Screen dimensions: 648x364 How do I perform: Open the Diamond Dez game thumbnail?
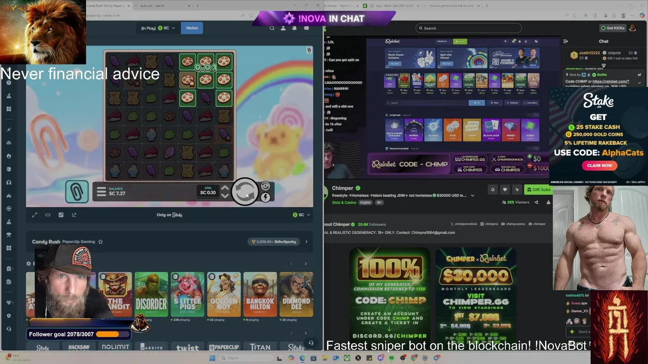pos(297,295)
